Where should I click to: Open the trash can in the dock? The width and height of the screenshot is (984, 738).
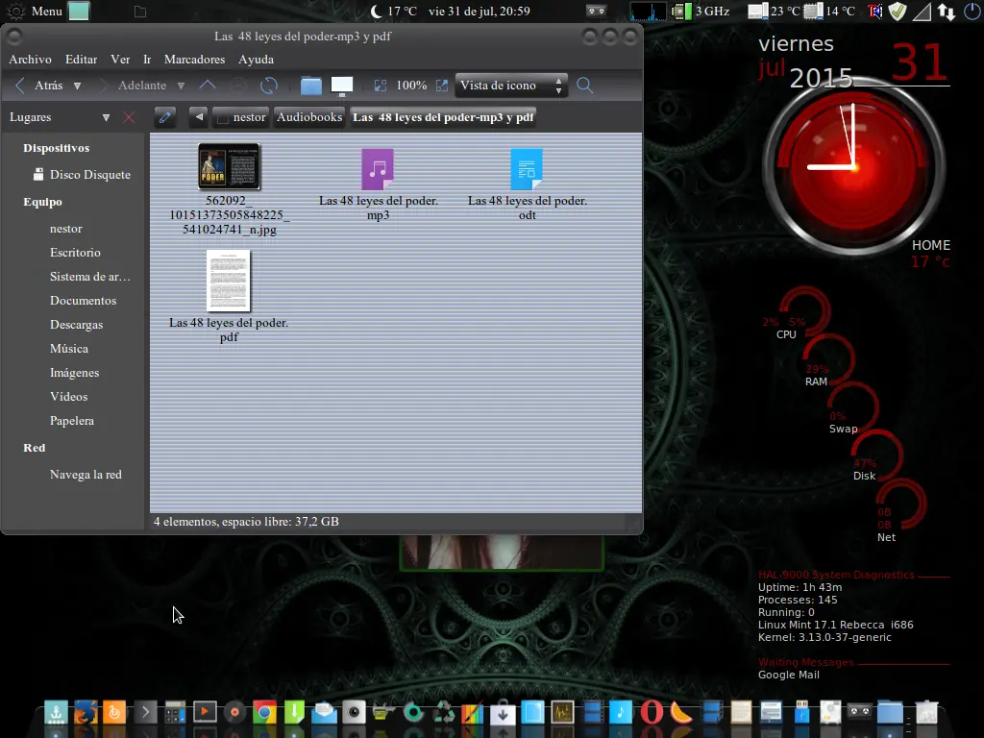(x=927, y=712)
